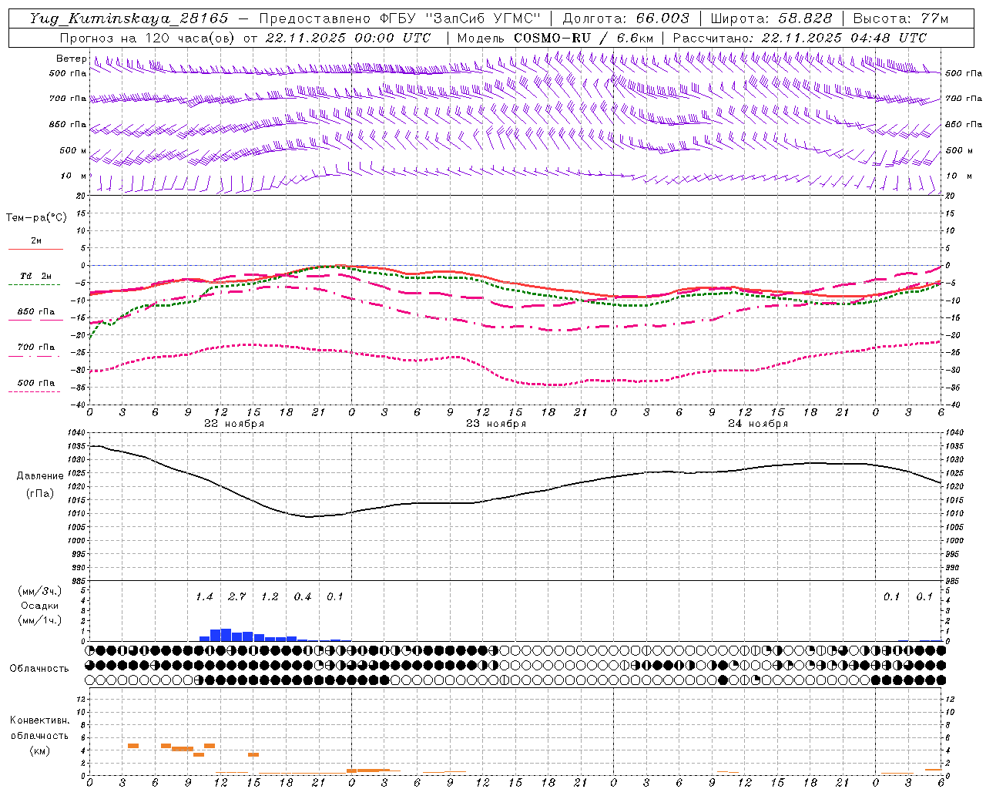Click the right-side 1040 pressure axis value
The width and height of the screenshot is (986, 789).
(954, 434)
